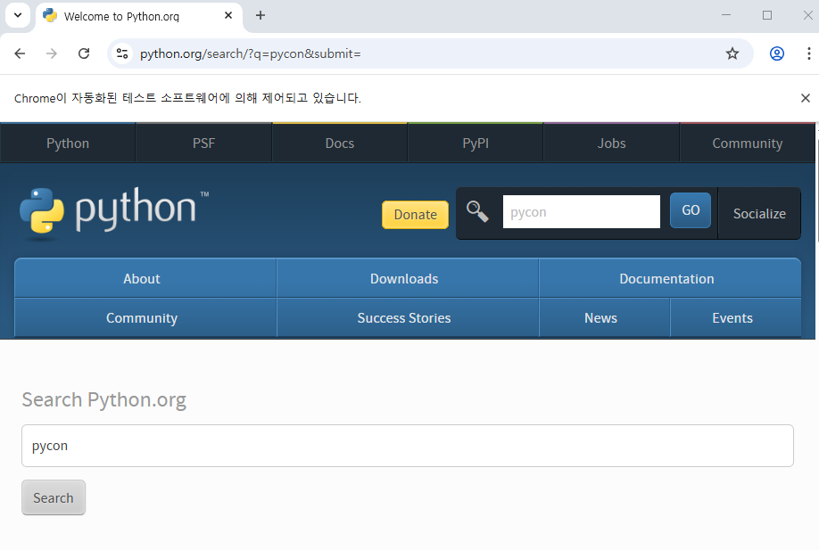The image size is (819, 550).
Task: Click the browser back arrow
Action: (20, 53)
